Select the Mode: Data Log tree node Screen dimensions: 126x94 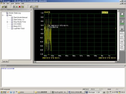coord(15,13)
